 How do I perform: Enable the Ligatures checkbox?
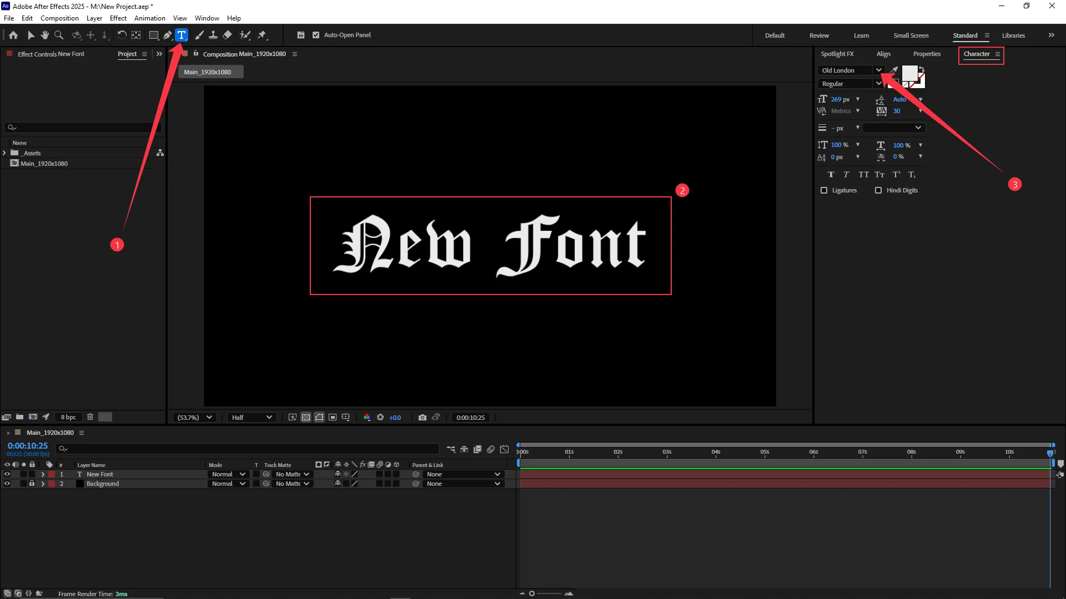[x=824, y=190]
